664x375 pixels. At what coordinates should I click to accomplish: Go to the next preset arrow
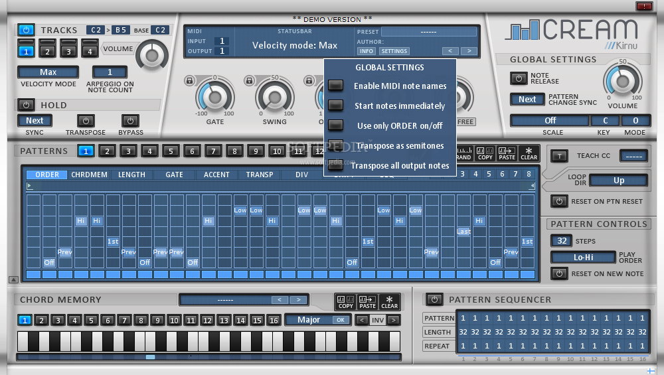469,51
